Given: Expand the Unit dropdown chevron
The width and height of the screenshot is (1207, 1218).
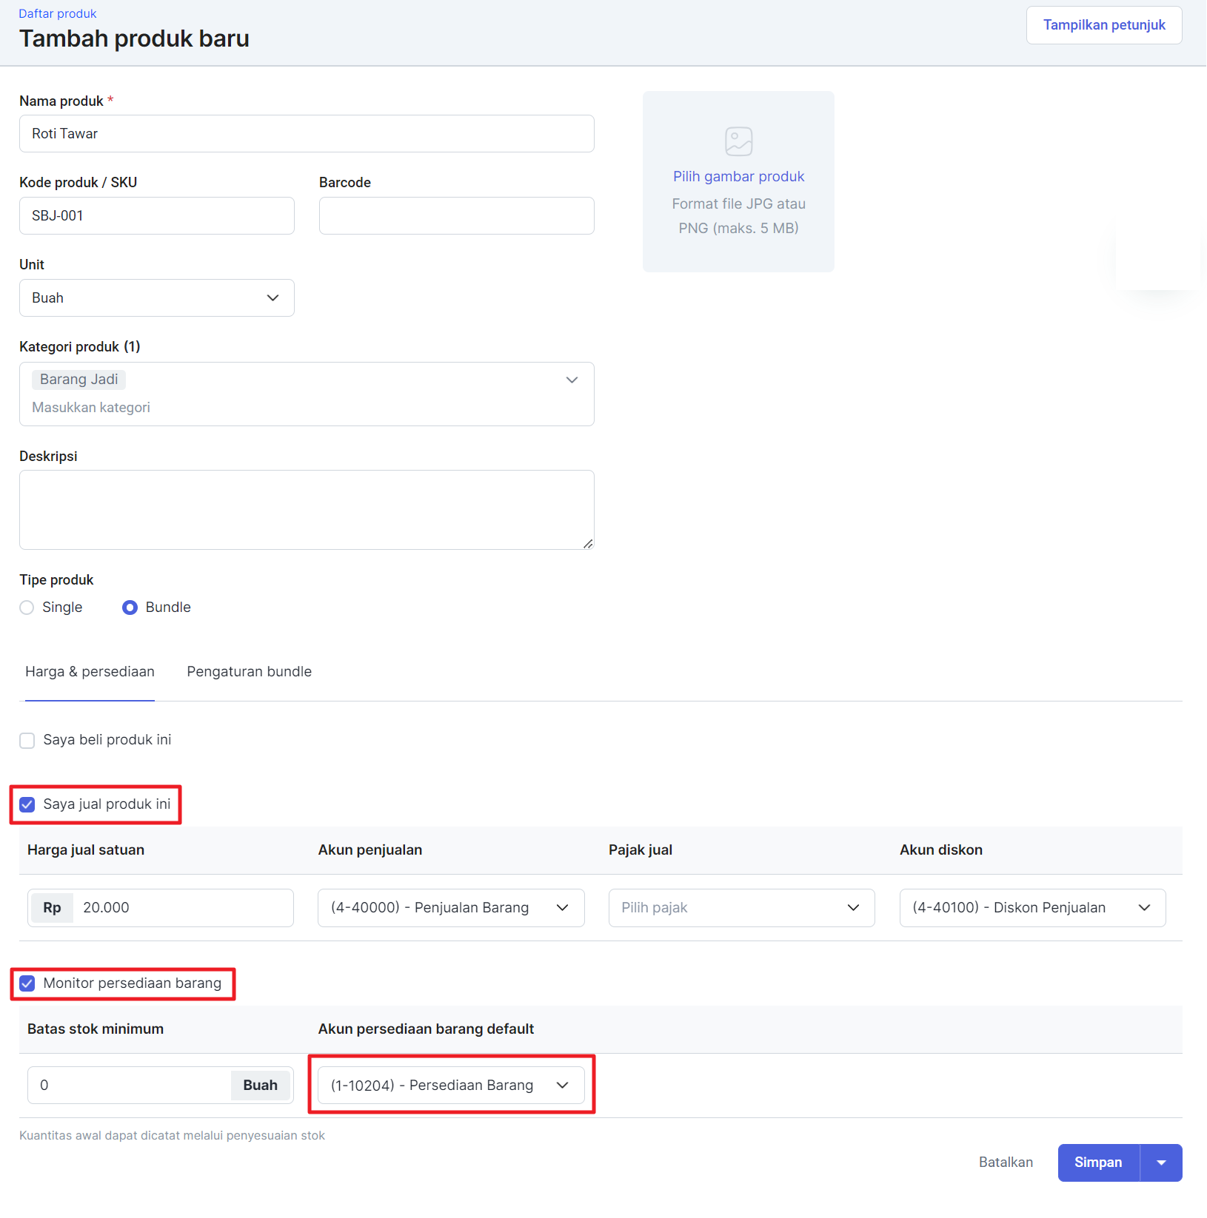Looking at the screenshot, I should click(x=273, y=297).
